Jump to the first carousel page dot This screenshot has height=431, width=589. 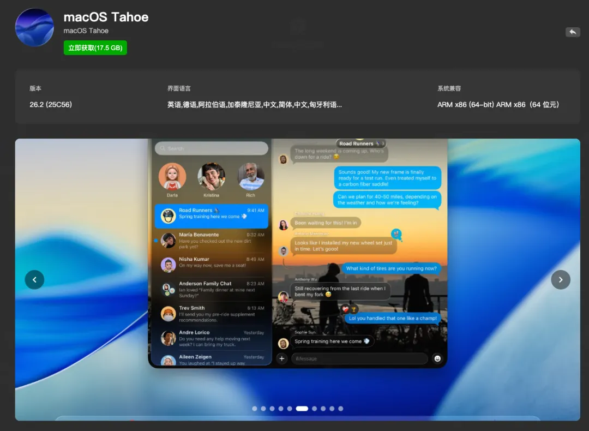[255, 409]
